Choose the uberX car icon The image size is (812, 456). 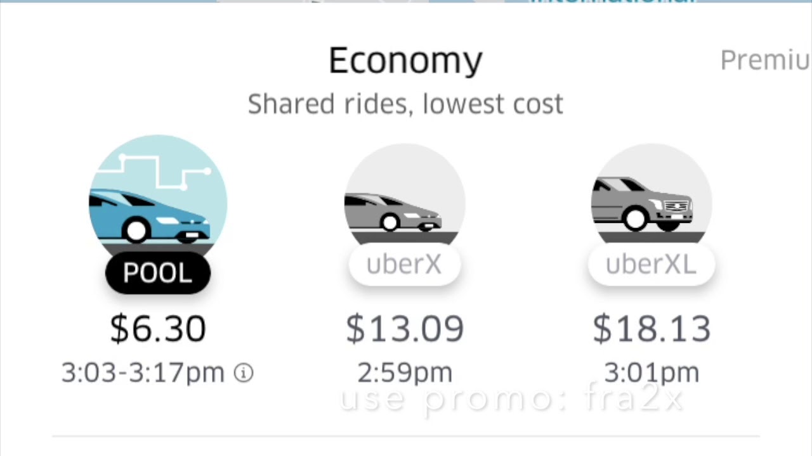pyautogui.click(x=393, y=212)
